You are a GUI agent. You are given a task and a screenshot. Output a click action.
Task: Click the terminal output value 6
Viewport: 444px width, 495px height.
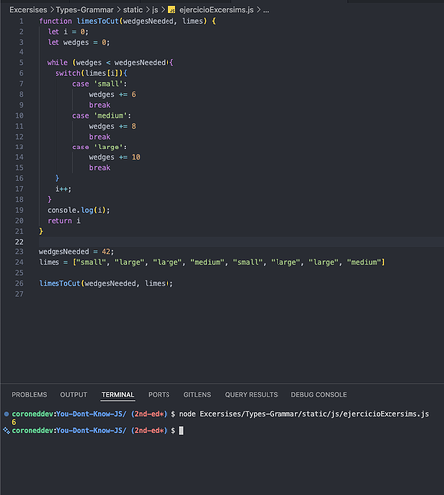(x=14, y=422)
